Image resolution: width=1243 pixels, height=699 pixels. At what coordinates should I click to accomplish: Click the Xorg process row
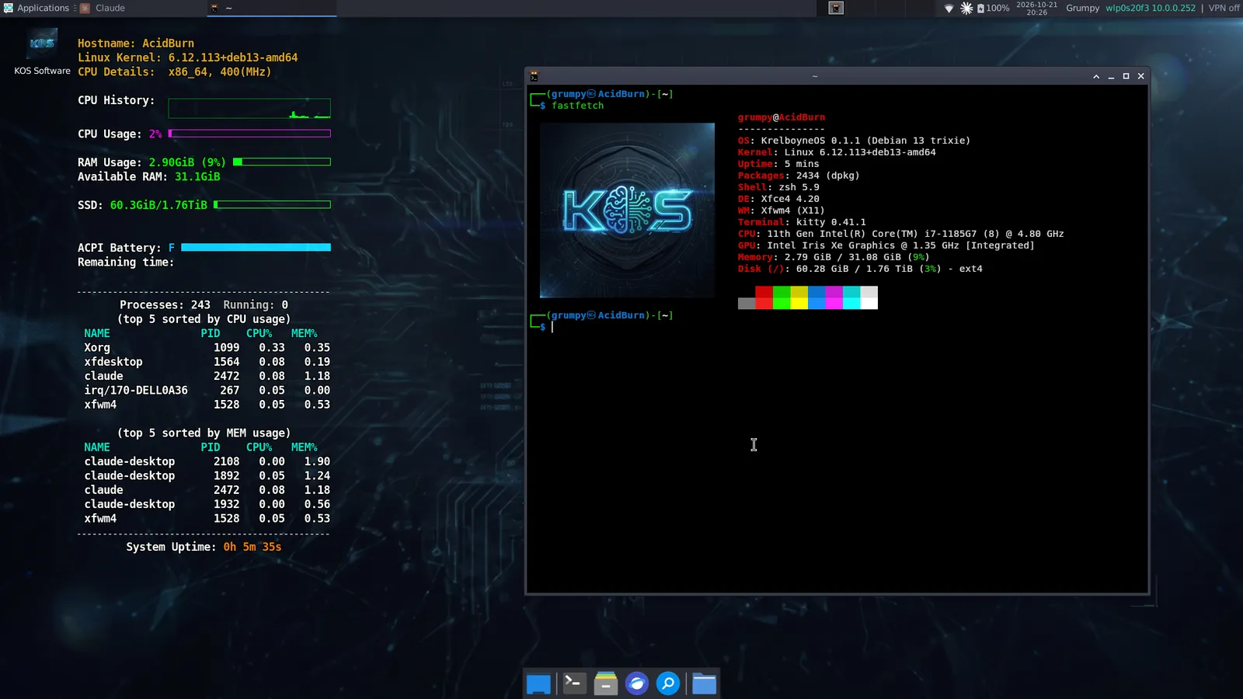(x=207, y=348)
